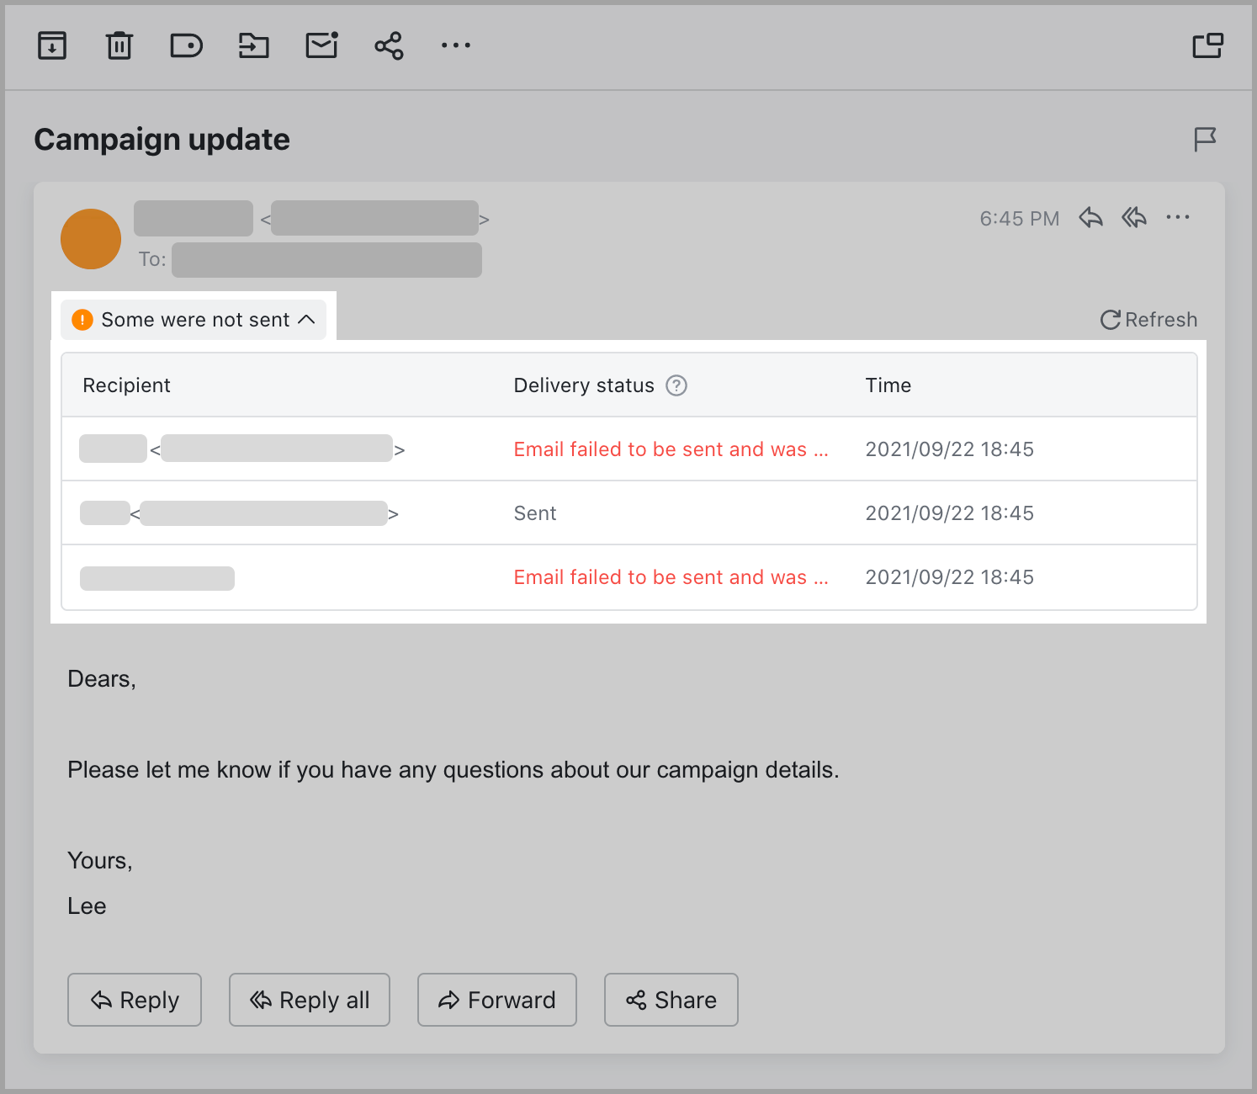Click the Delivery status column header
This screenshot has height=1094, width=1257.
coord(583,385)
